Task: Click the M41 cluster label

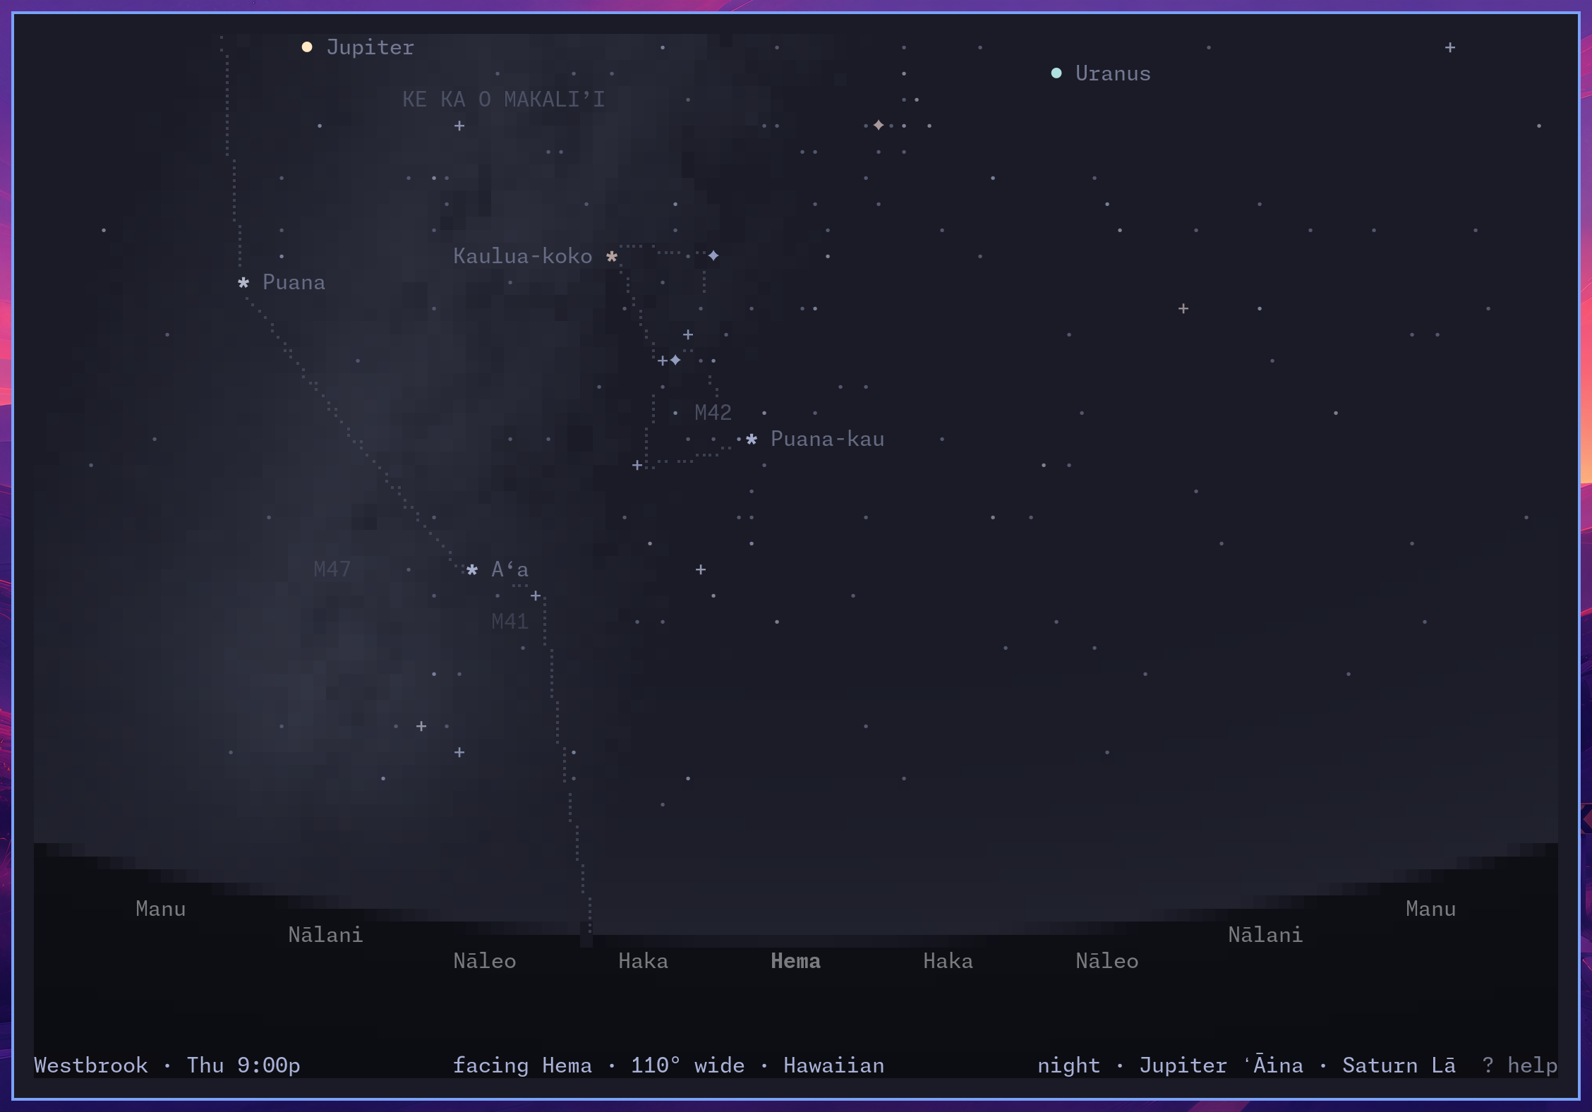Action: (x=509, y=622)
